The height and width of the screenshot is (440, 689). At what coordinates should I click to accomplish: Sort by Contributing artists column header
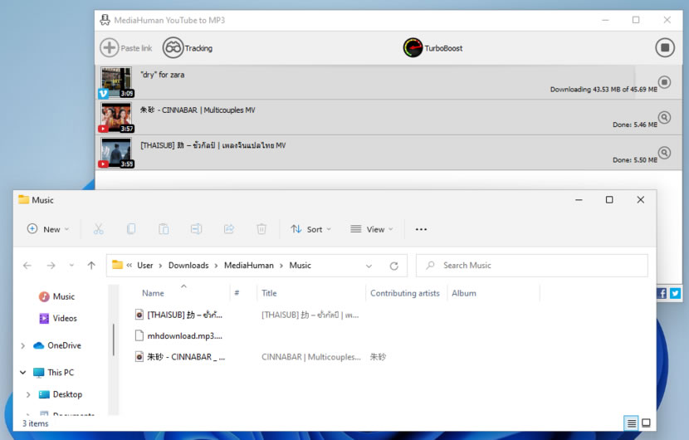click(406, 293)
